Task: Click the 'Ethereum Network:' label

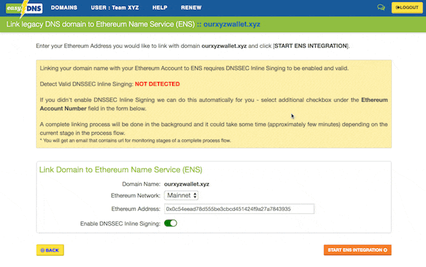Action: pyautogui.click(x=136, y=196)
